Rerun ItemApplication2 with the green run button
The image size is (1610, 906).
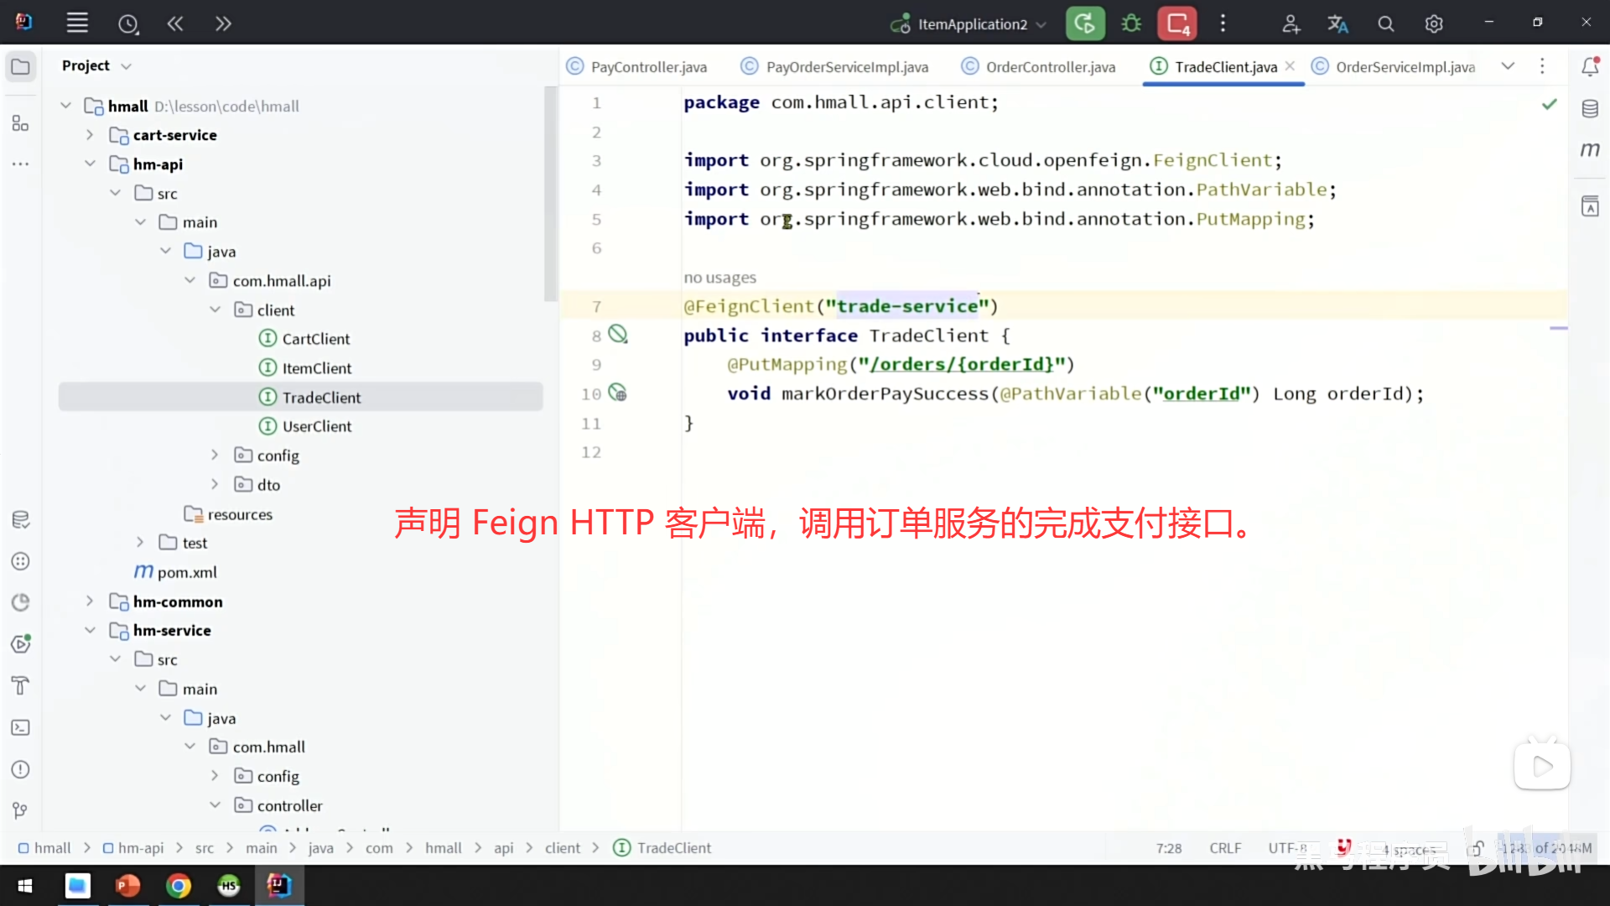click(1084, 23)
